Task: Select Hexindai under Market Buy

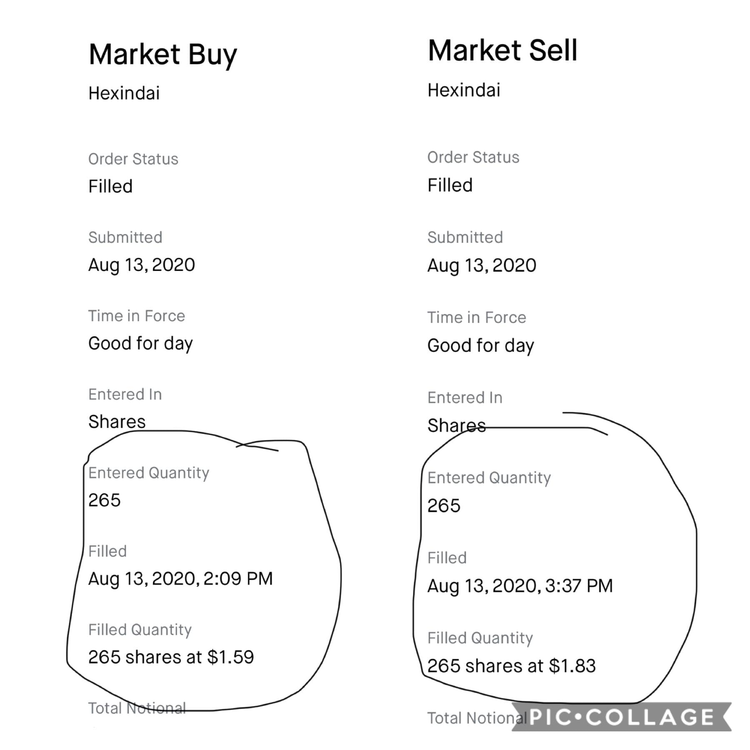Action: tap(124, 93)
